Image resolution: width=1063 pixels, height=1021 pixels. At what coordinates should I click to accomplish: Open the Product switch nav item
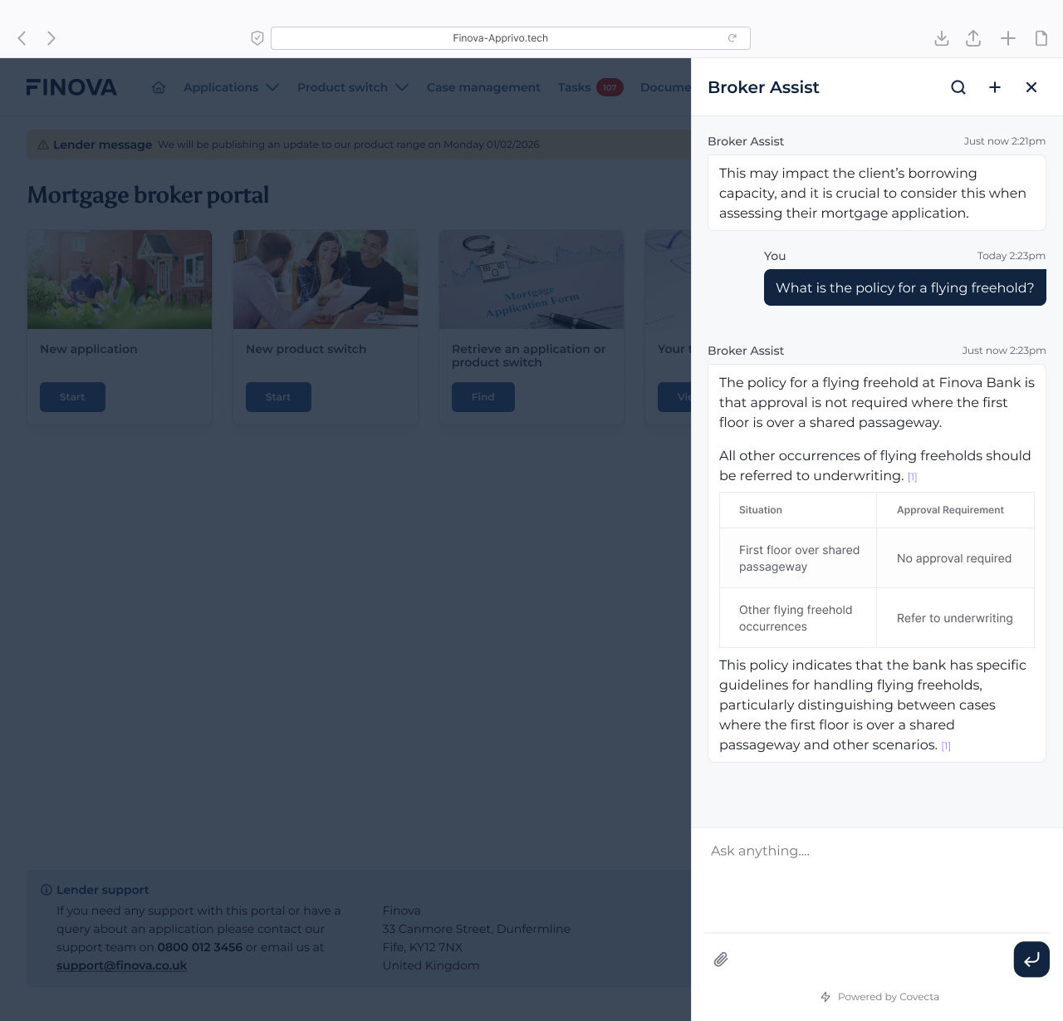pyautogui.click(x=342, y=87)
